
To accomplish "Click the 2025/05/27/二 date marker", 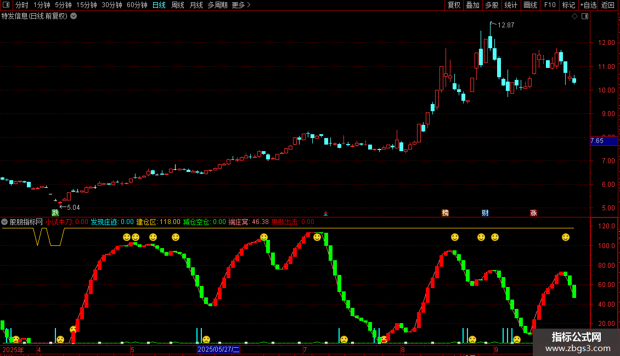I will tap(218, 349).
